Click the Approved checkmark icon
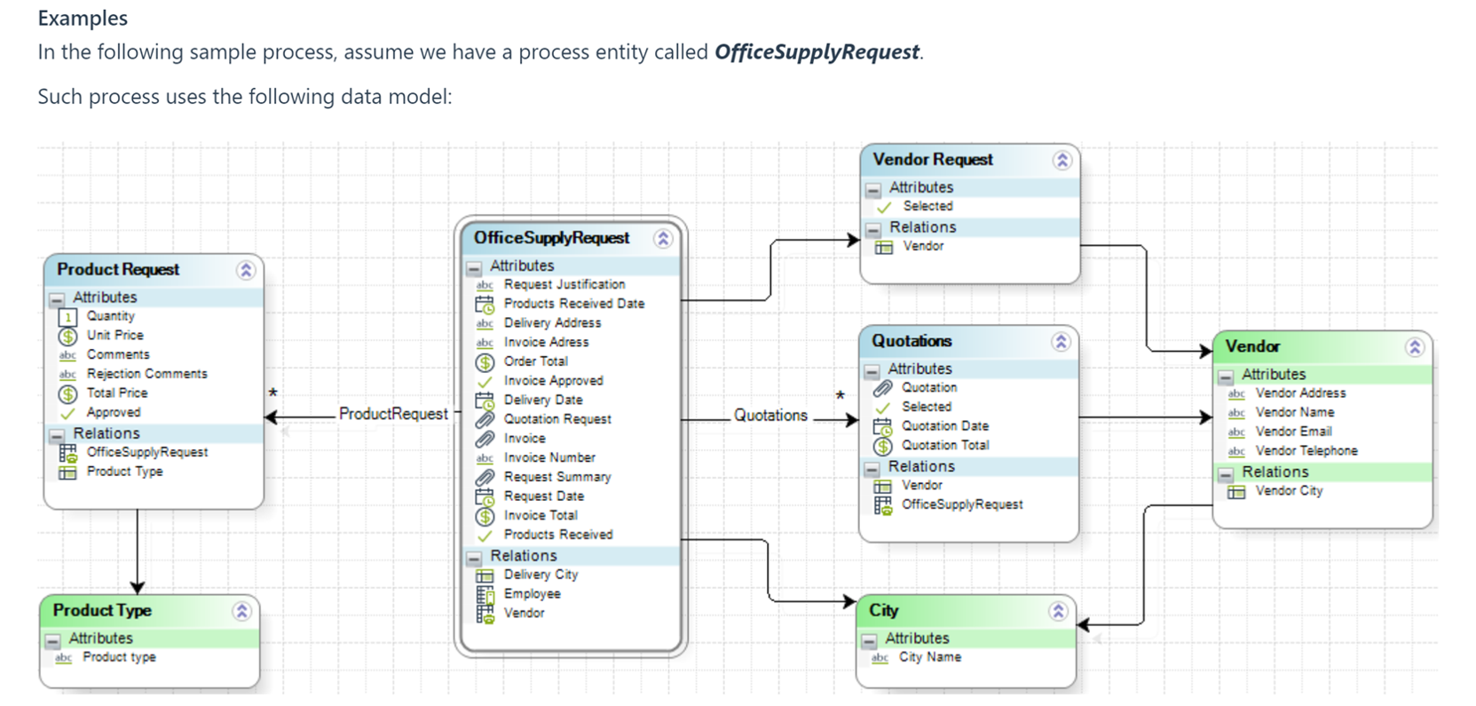Screen dimensions: 1476x706 (x=67, y=414)
